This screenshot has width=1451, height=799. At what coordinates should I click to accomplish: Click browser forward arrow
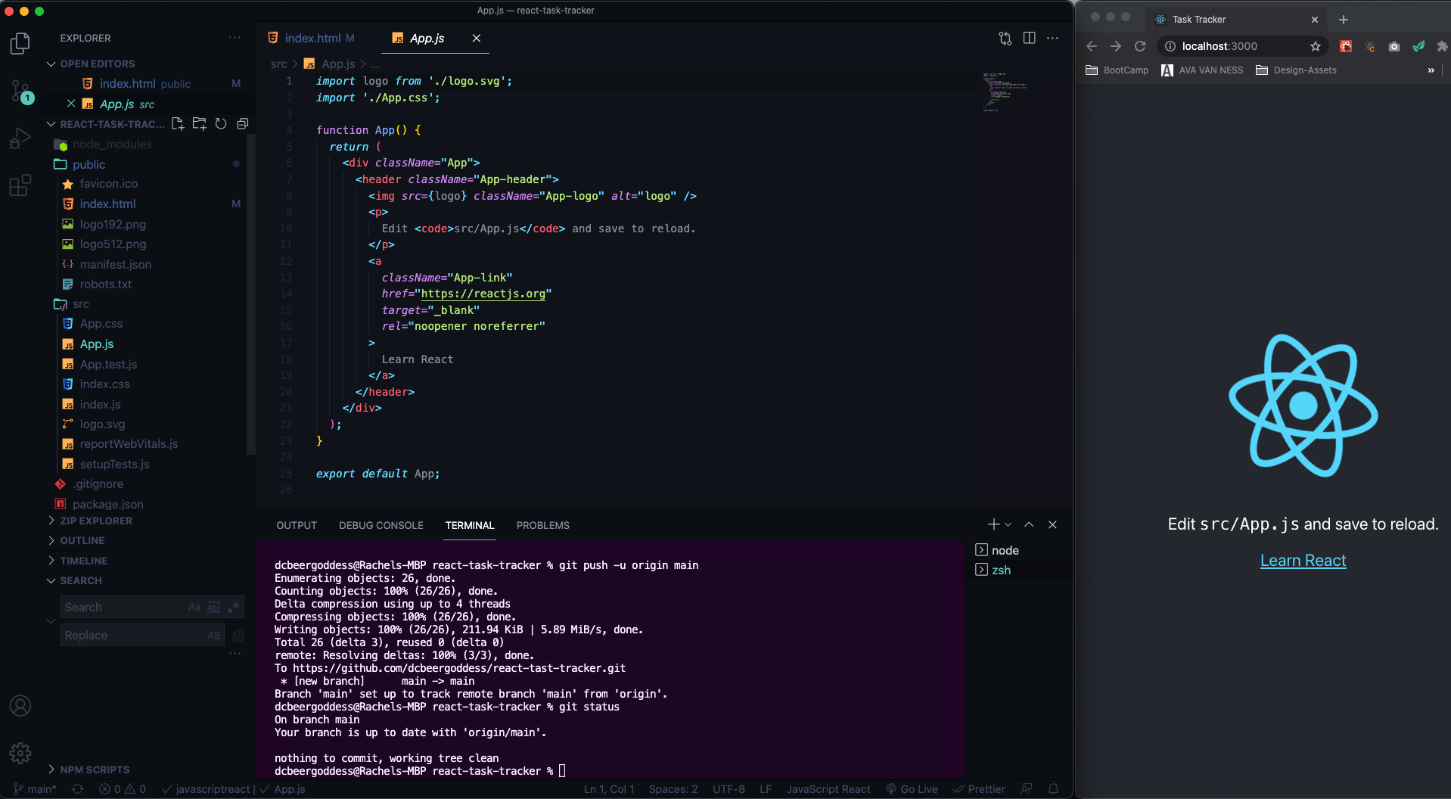[1116, 46]
